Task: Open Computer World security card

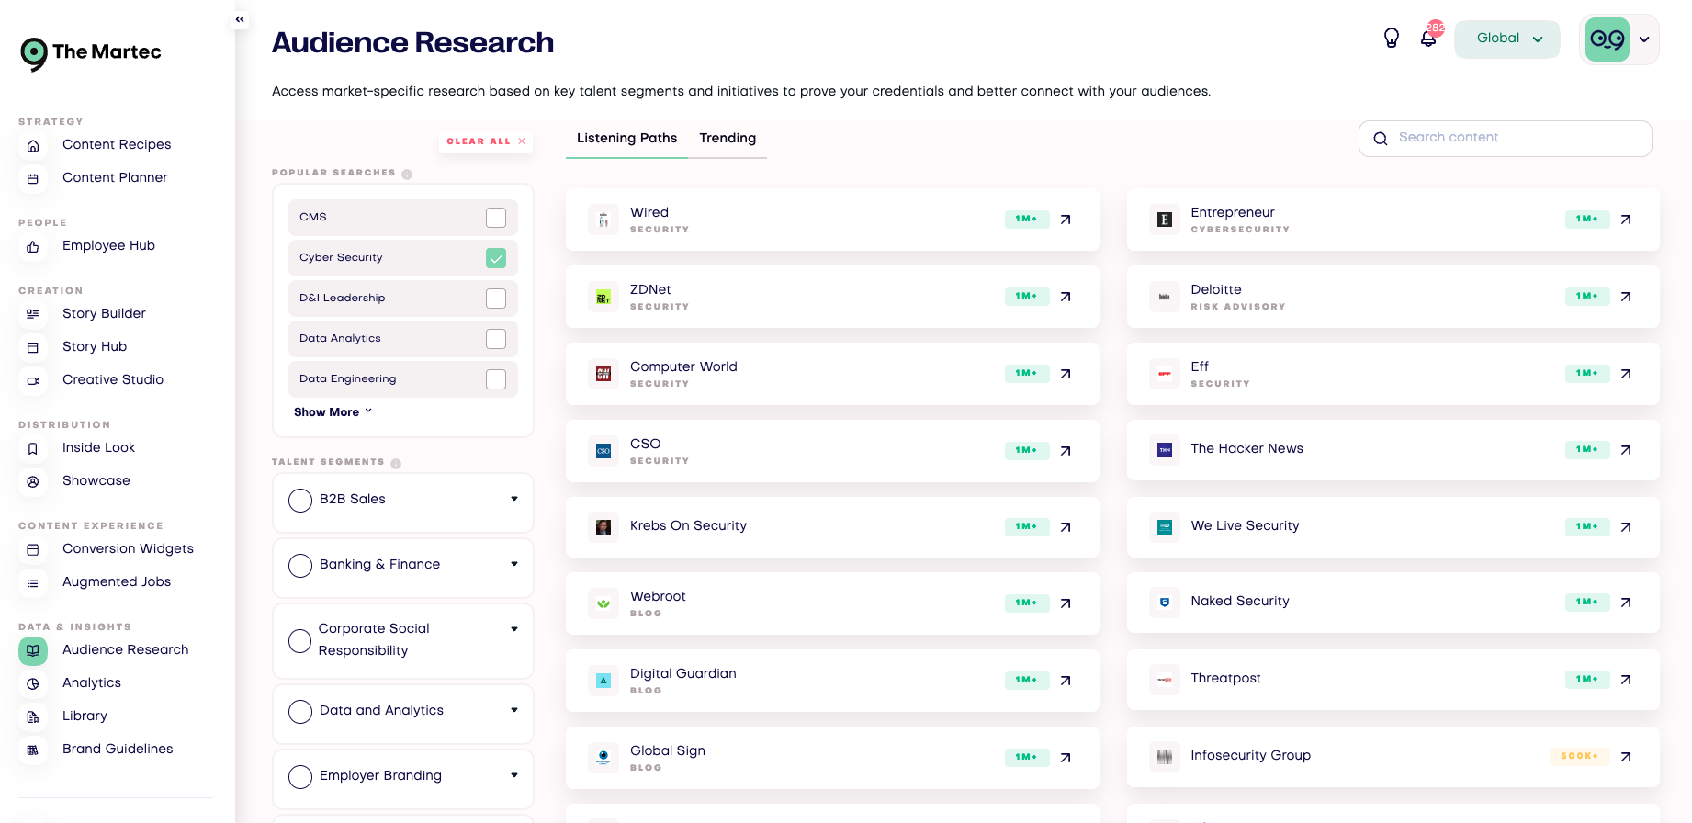Action: coord(832,374)
